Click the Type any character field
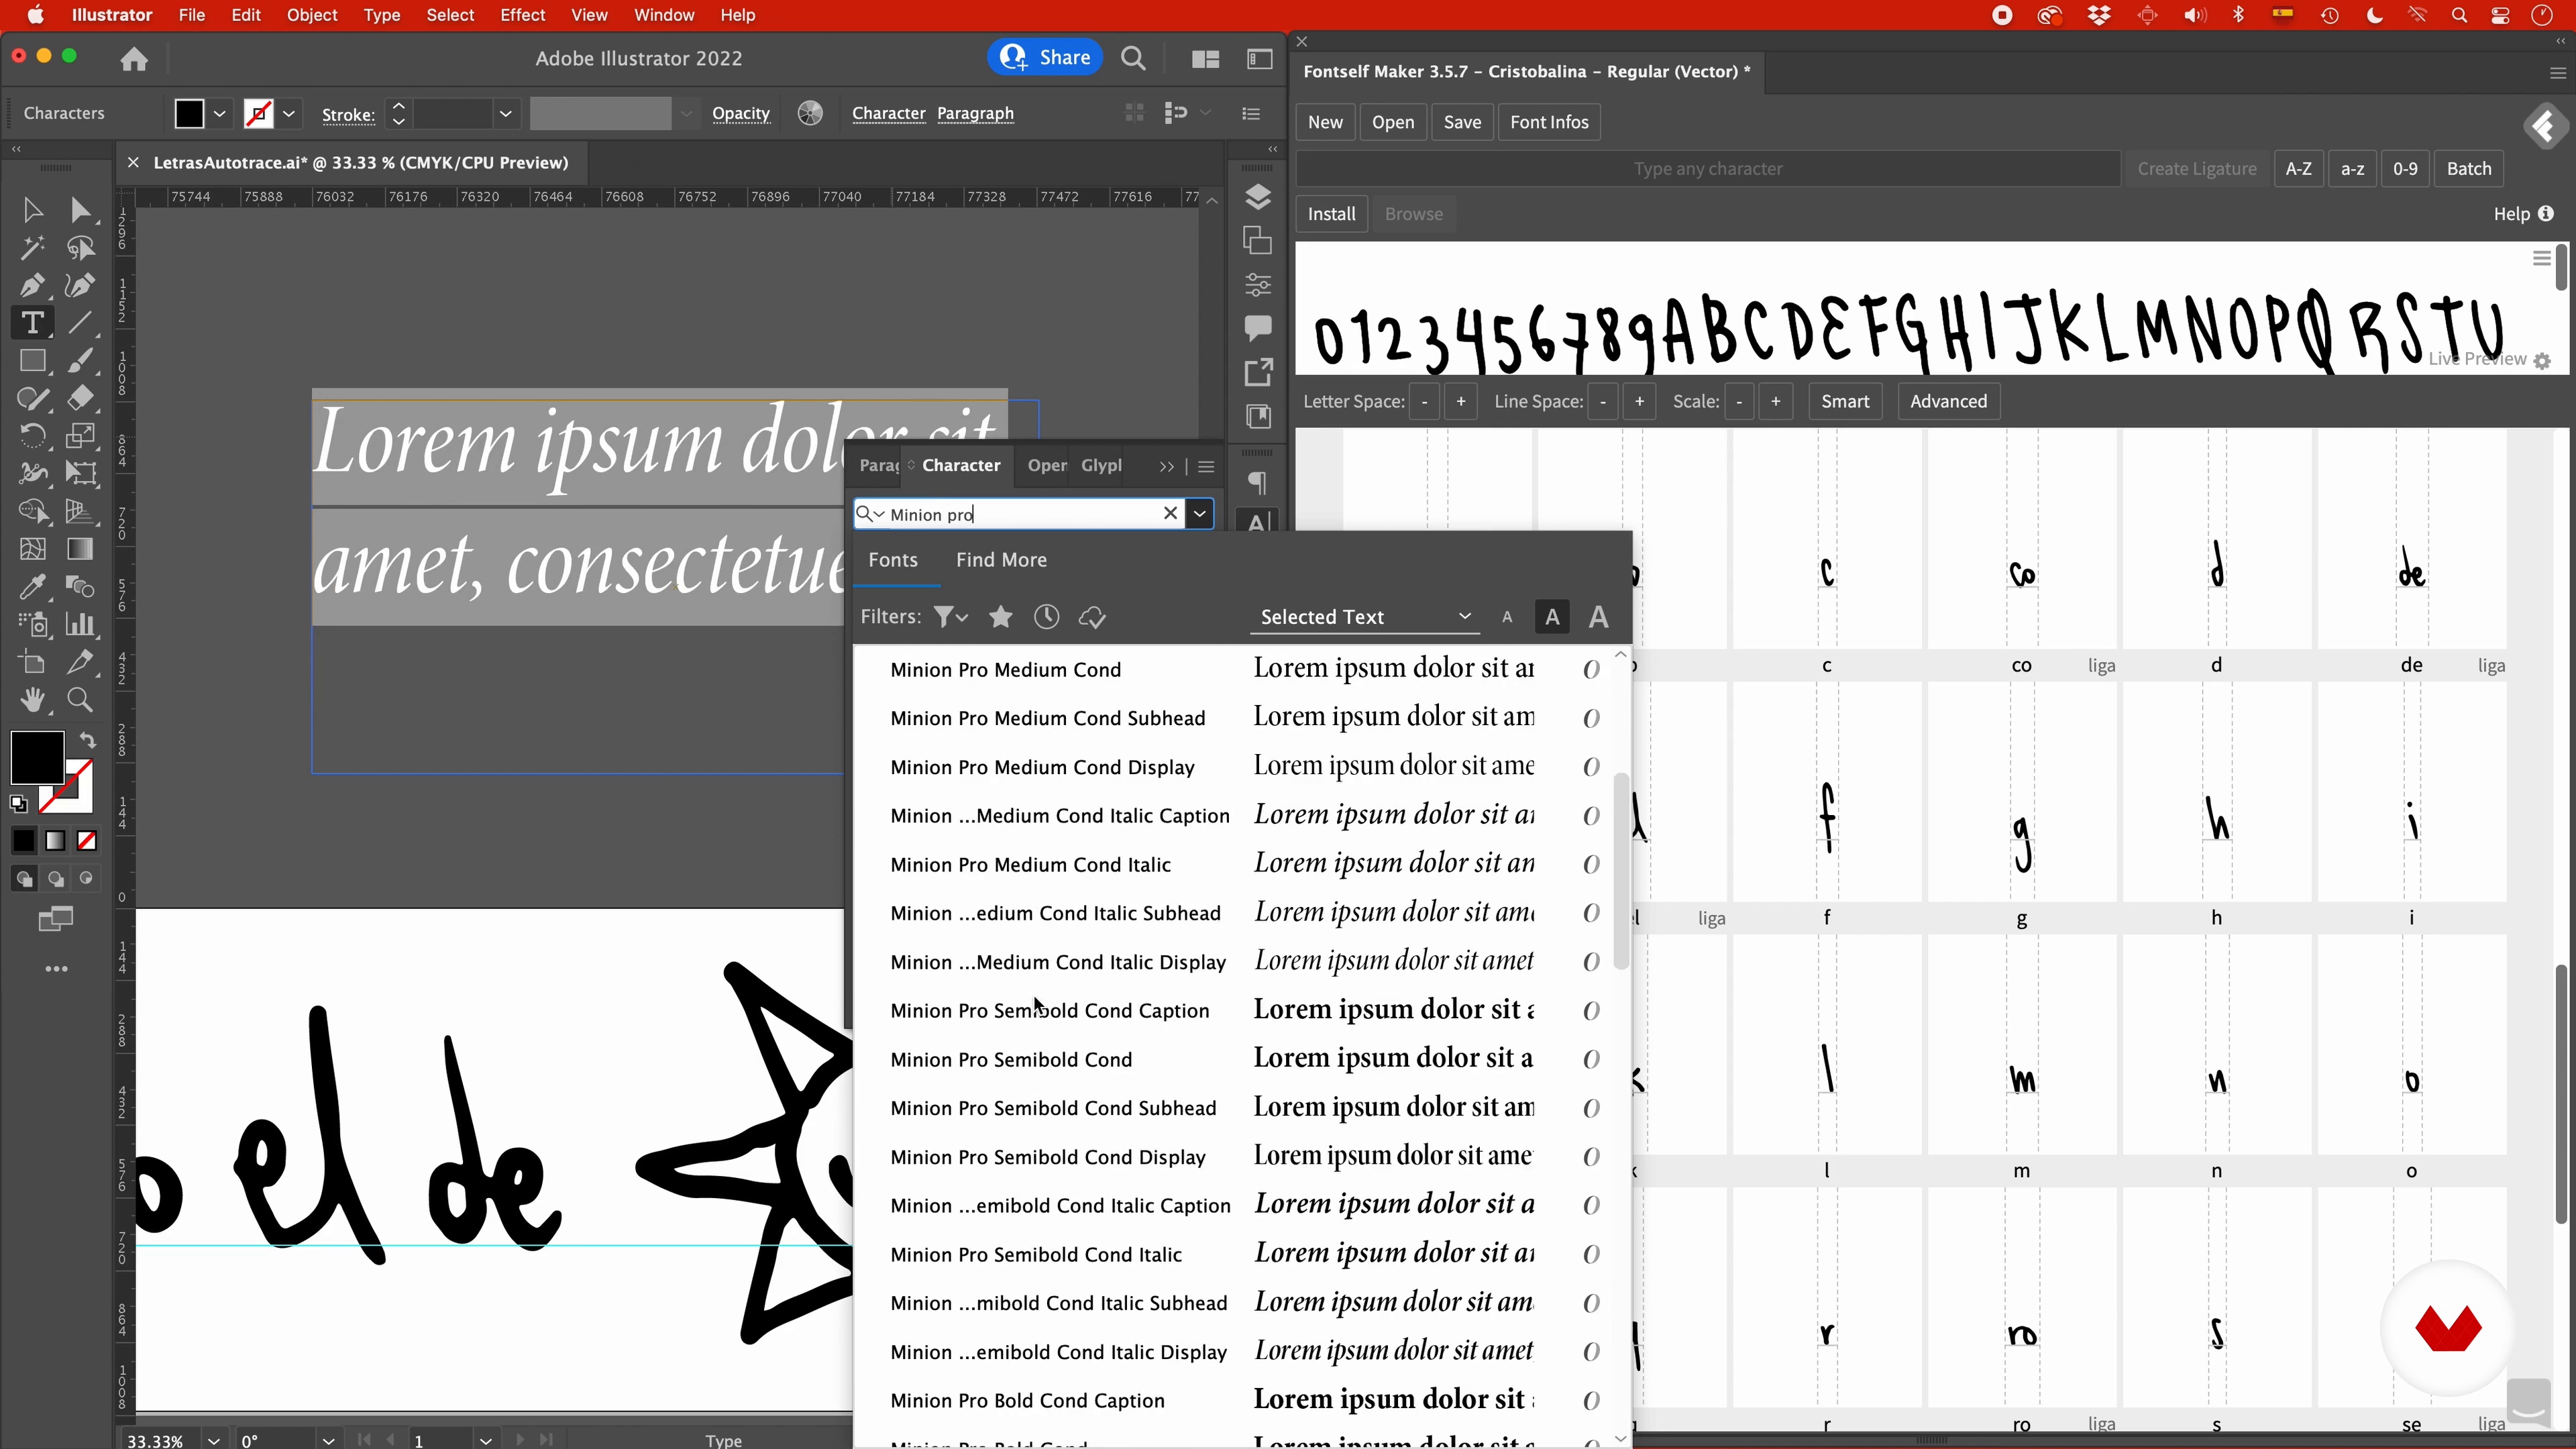 pyautogui.click(x=1707, y=169)
